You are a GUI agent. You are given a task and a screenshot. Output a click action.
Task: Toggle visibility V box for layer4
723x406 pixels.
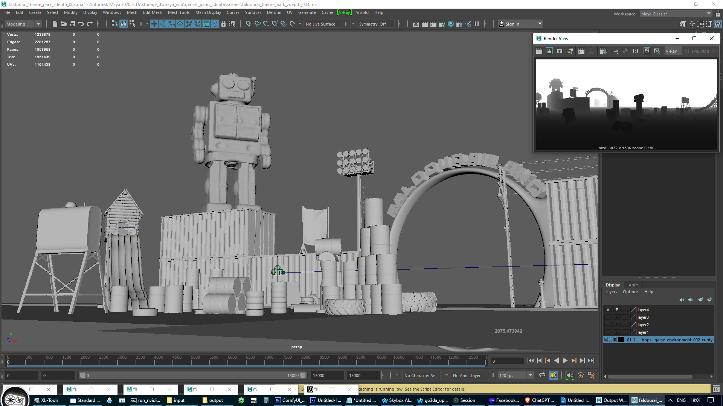tap(607, 309)
